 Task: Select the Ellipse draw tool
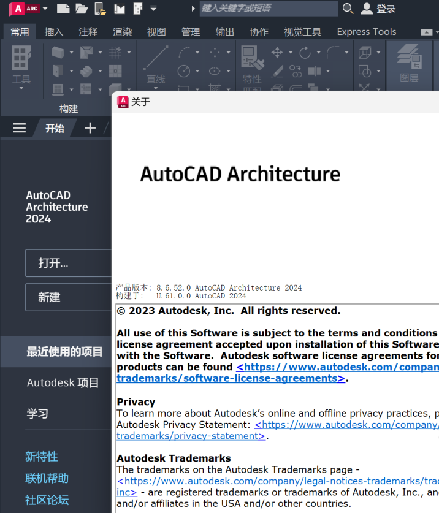pos(215,71)
